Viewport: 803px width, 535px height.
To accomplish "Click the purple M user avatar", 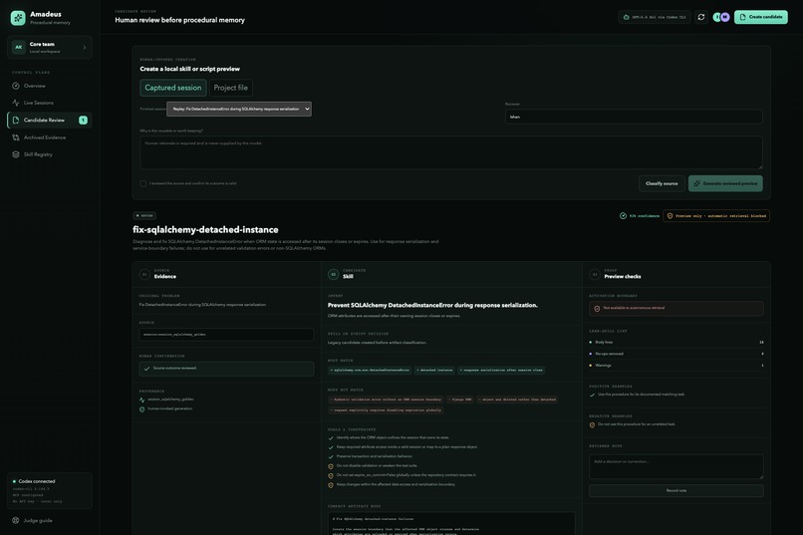I will (724, 17).
